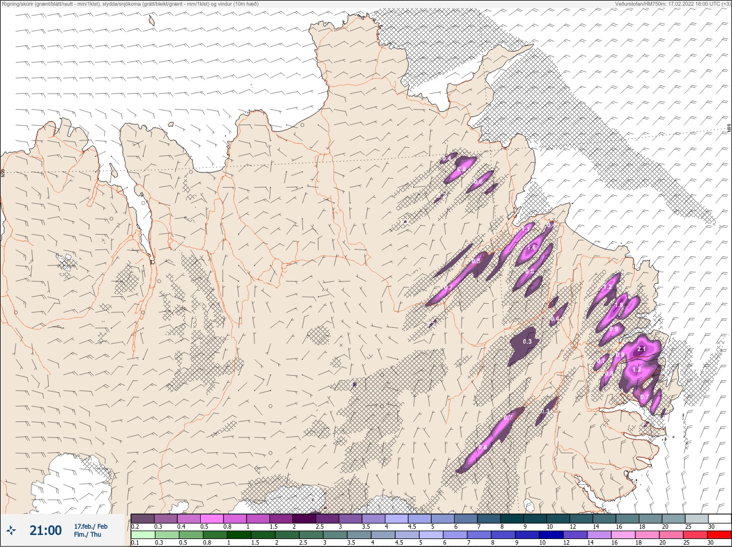The image size is (732, 547).
Task: Click the pale green 0.1 swatch in bottom legend row
Action: point(142,535)
